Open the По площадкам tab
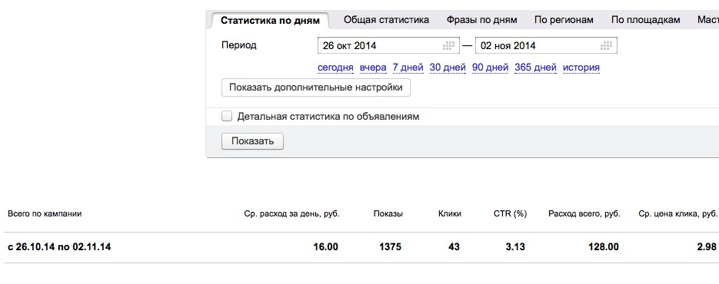Viewport: 719px width, 284px height. [x=646, y=20]
